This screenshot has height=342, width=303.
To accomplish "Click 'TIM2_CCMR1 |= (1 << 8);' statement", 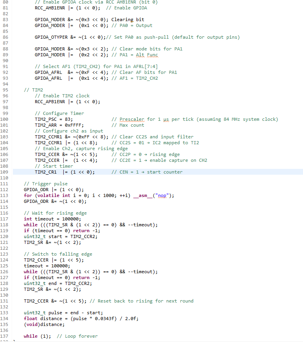I will click(66, 143).
